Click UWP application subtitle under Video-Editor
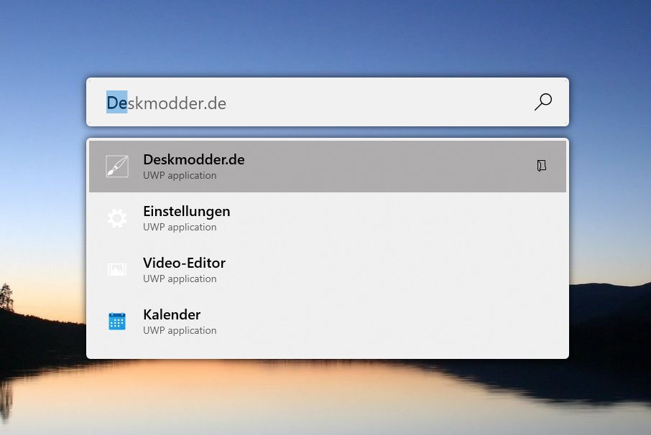This screenshot has width=651, height=435. click(x=180, y=279)
